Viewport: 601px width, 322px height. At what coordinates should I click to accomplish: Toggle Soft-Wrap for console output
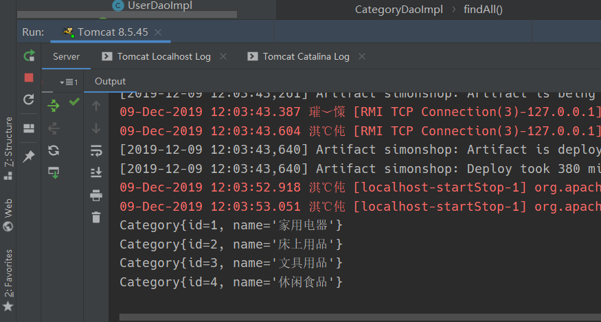[96, 150]
